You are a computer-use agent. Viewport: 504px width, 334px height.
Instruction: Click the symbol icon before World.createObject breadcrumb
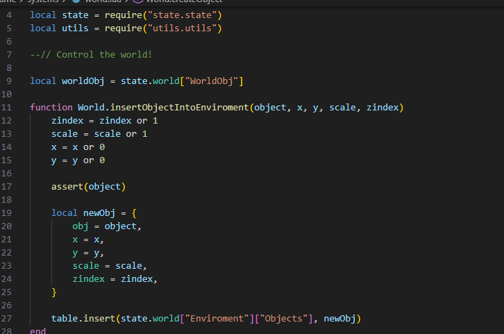(137, 2)
